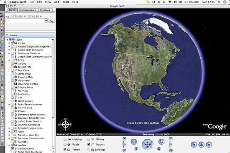The width and height of the screenshot is (230, 153).
Task: Click the email envelope button
Action: click(209, 145)
